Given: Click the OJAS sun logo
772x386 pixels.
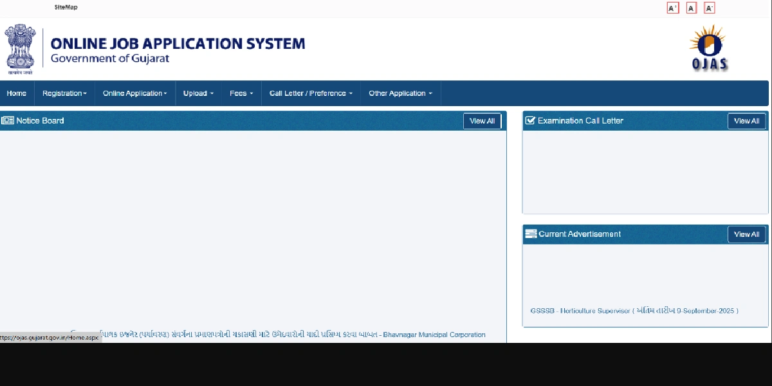Looking at the screenshot, I should click(x=708, y=47).
